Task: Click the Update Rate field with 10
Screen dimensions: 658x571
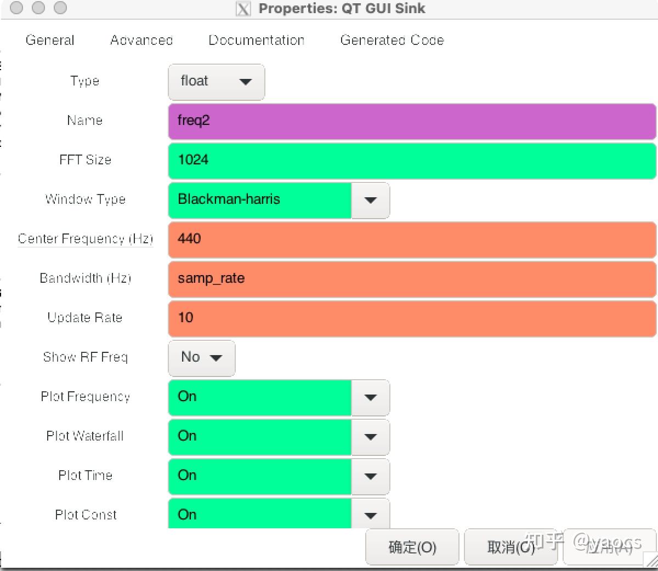Action: point(411,318)
